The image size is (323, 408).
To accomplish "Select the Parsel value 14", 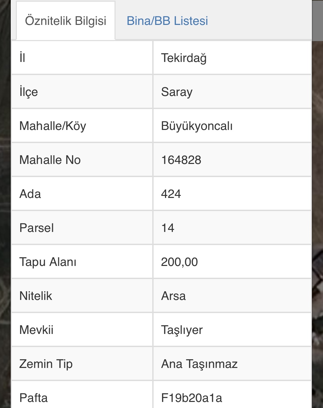I will click(167, 228).
